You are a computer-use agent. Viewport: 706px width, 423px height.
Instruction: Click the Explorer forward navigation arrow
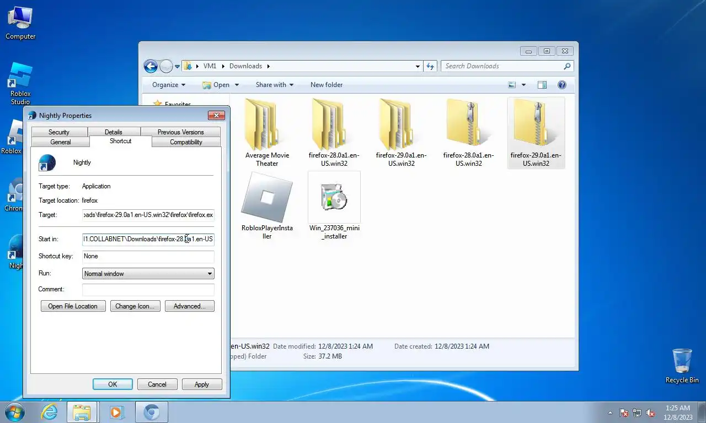[166, 66]
